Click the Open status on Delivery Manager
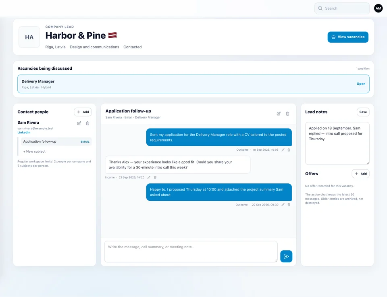The height and width of the screenshot is (297, 387). point(361,84)
